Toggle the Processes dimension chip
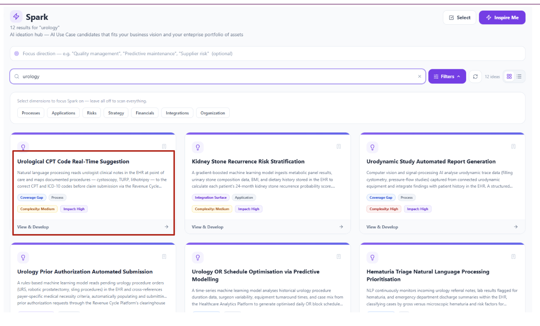This screenshot has height=326, width=540. click(x=31, y=113)
